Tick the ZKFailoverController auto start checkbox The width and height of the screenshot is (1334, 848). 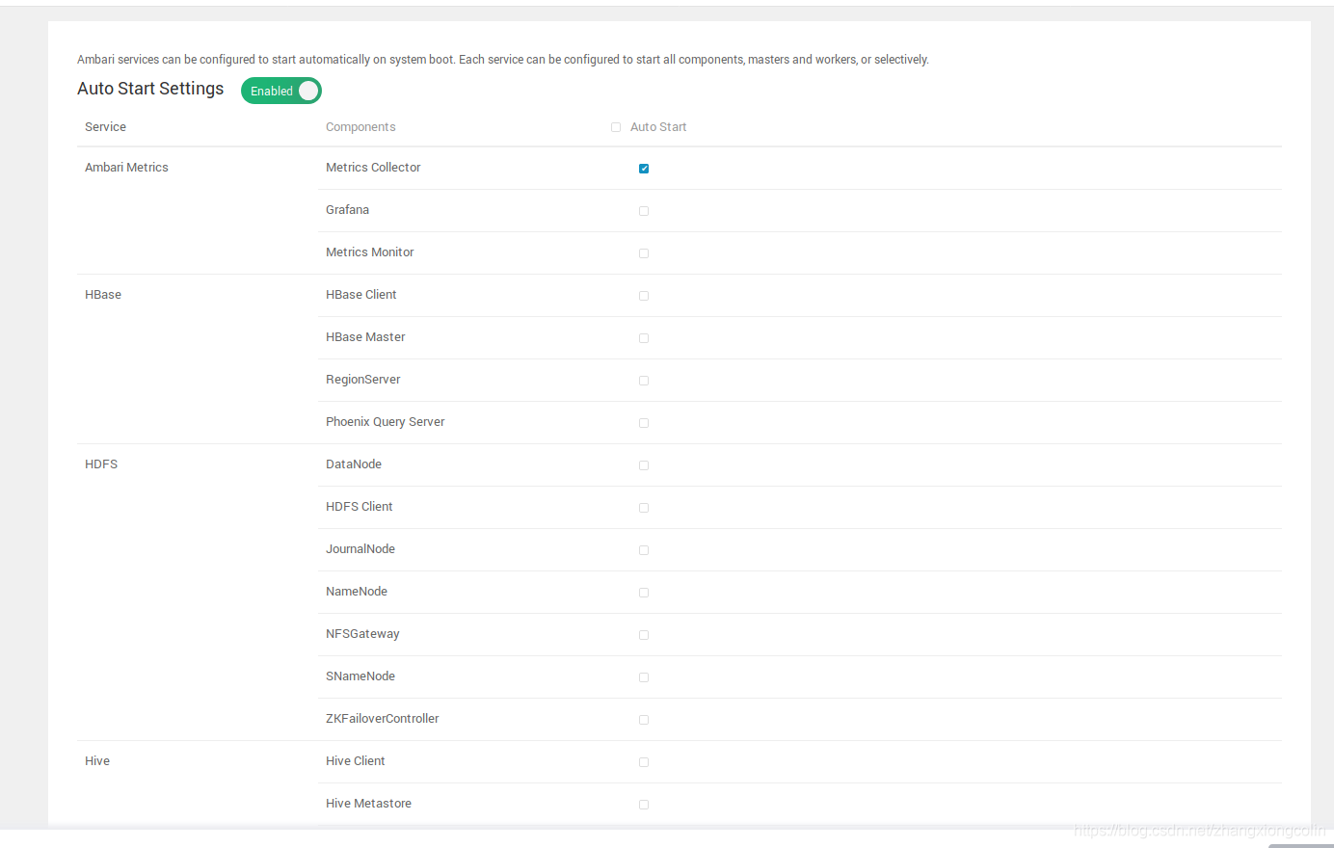point(644,720)
